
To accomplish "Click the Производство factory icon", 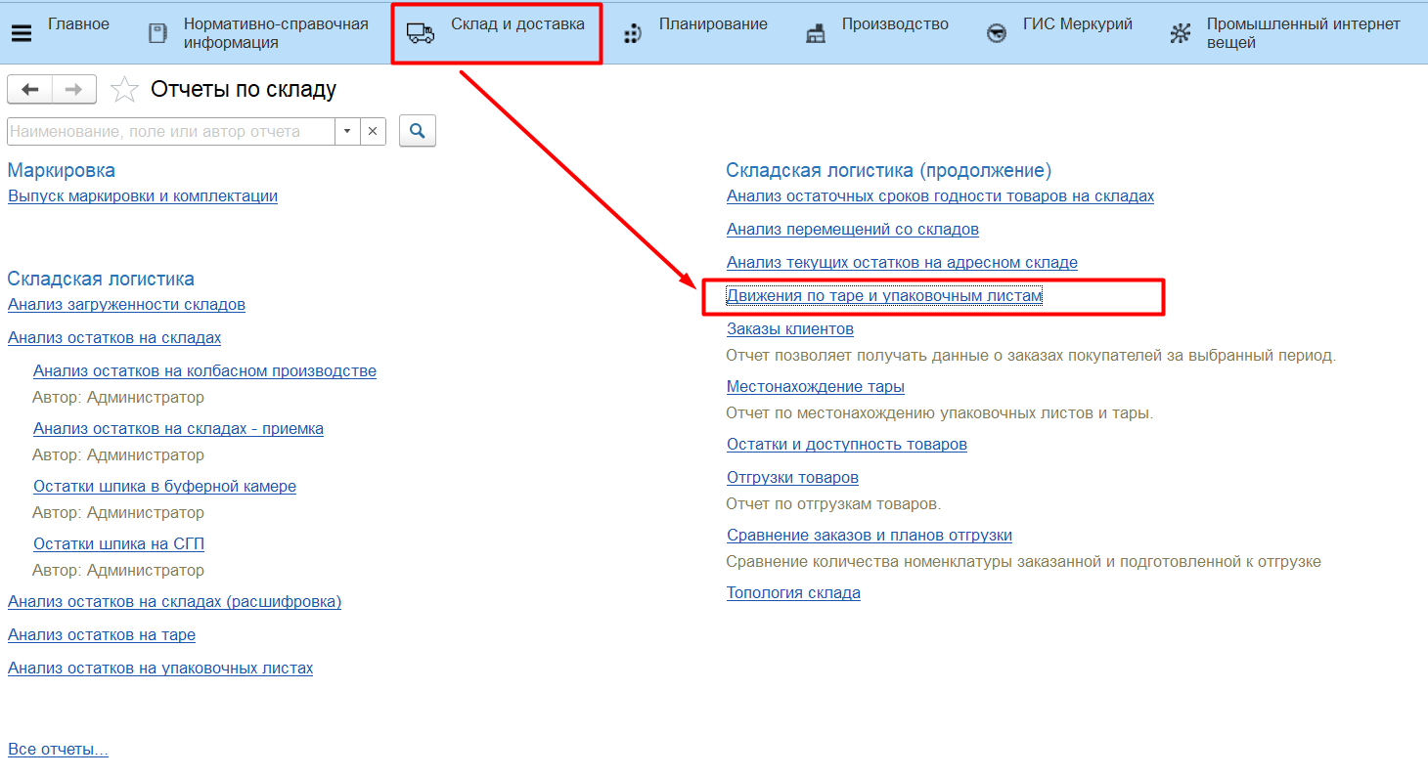I will pos(816,34).
